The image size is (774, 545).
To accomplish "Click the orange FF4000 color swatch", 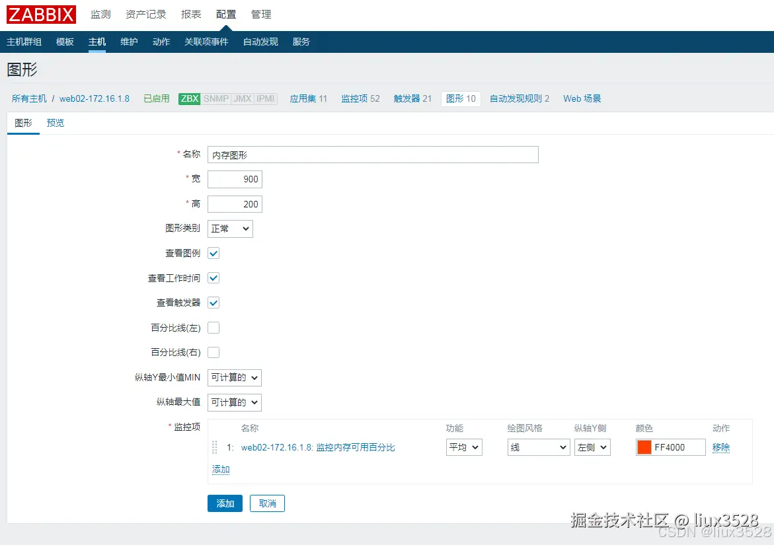I will click(x=643, y=447).
